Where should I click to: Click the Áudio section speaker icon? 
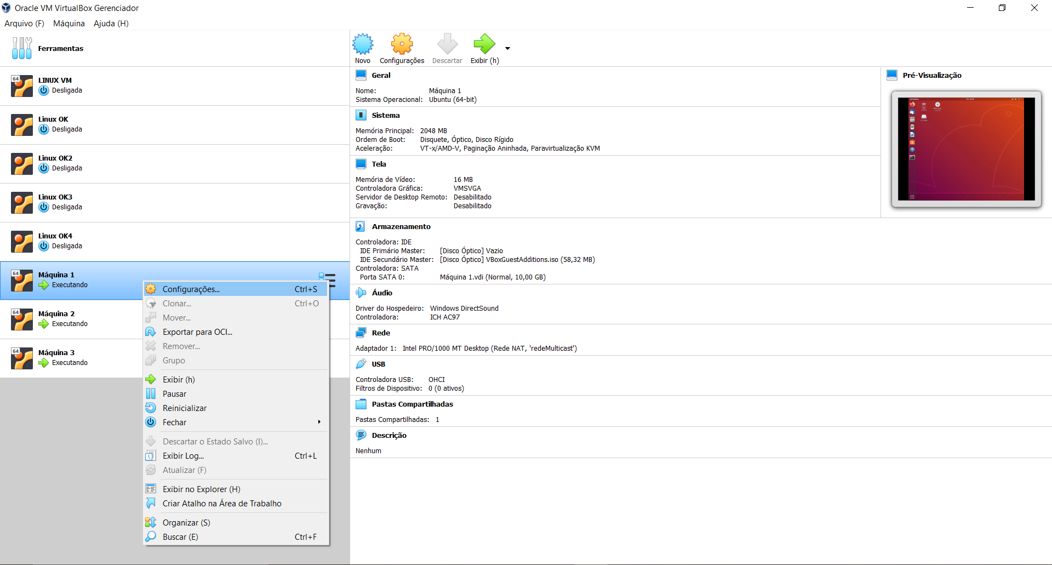(361, 293)
